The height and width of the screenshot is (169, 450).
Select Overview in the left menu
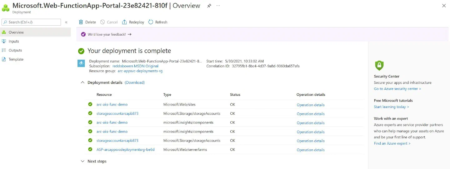point(35,32)
